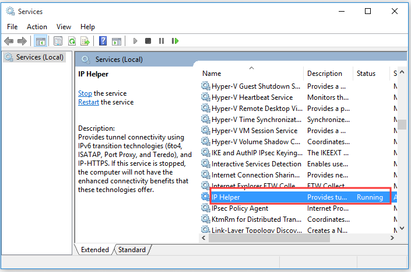Click gear icon of IPsec Policy Agent
The height and width of the screenshot is (272, 411).
[x=206, y=208]
